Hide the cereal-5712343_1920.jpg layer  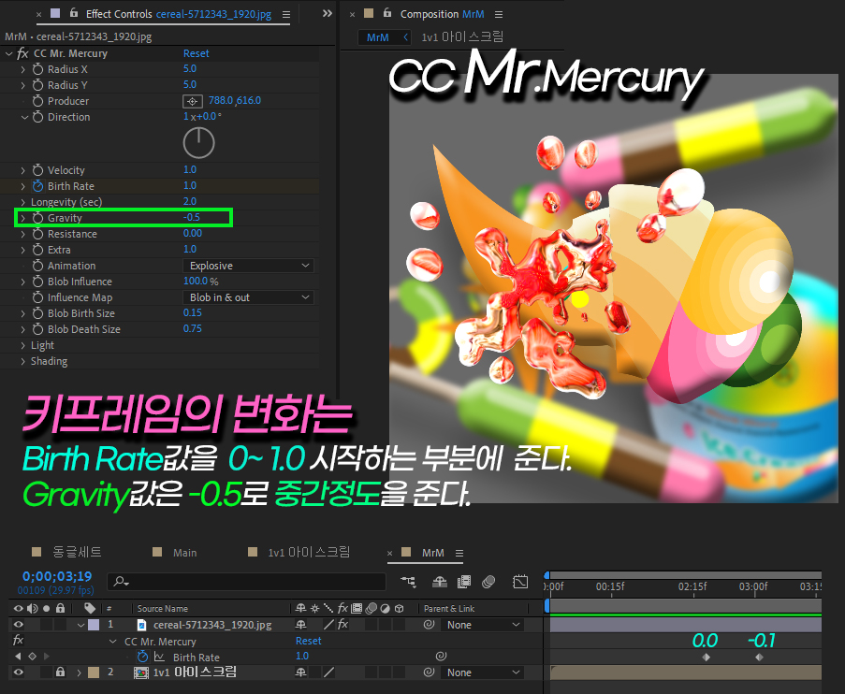click(19, 625)
